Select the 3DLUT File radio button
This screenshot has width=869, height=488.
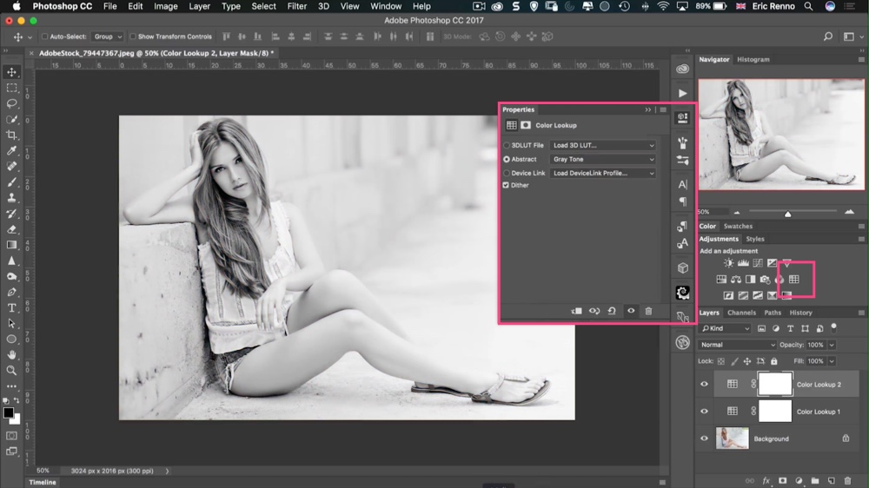pyautogui.click(x=507, y=145)
